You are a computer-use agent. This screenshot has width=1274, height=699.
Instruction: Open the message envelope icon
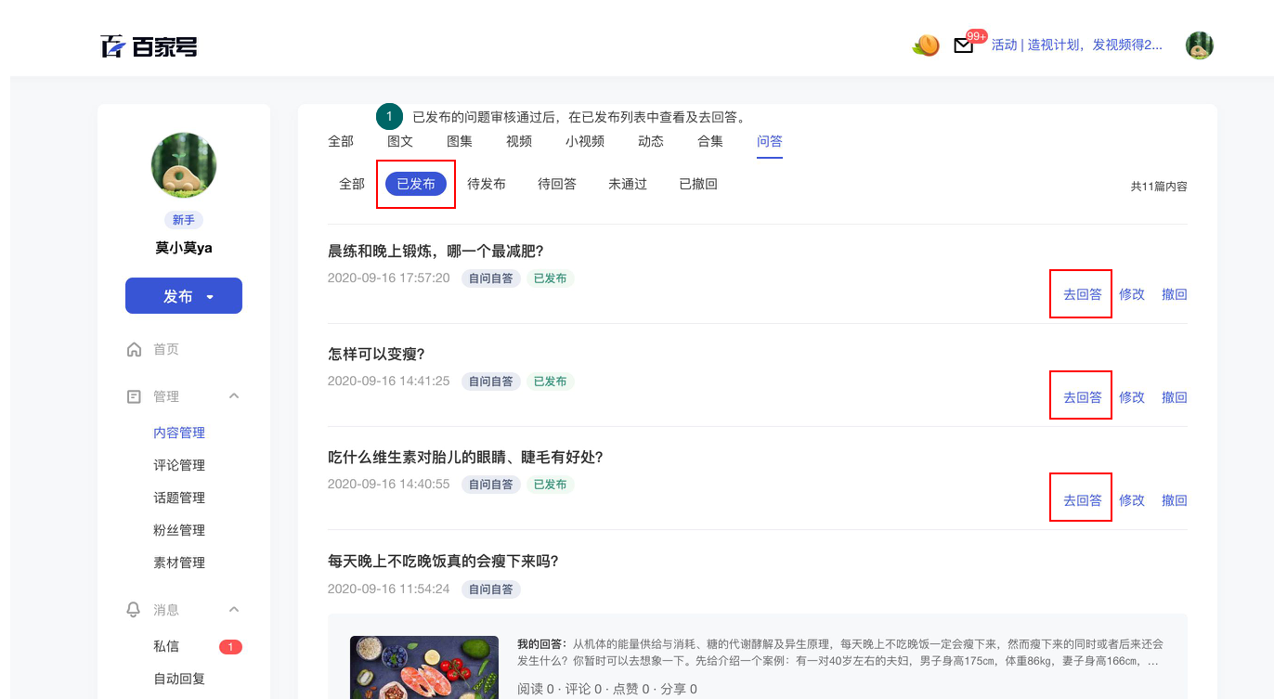click(x=964, y=45)
